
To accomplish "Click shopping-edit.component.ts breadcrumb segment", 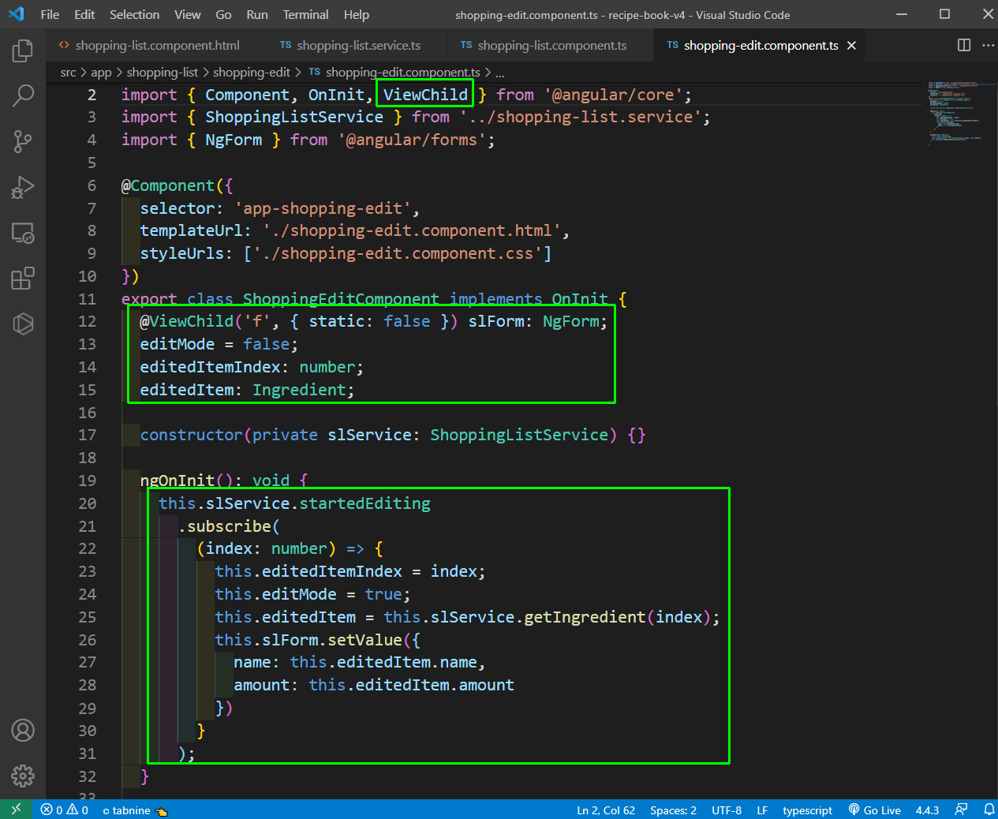I will [394, 72].
